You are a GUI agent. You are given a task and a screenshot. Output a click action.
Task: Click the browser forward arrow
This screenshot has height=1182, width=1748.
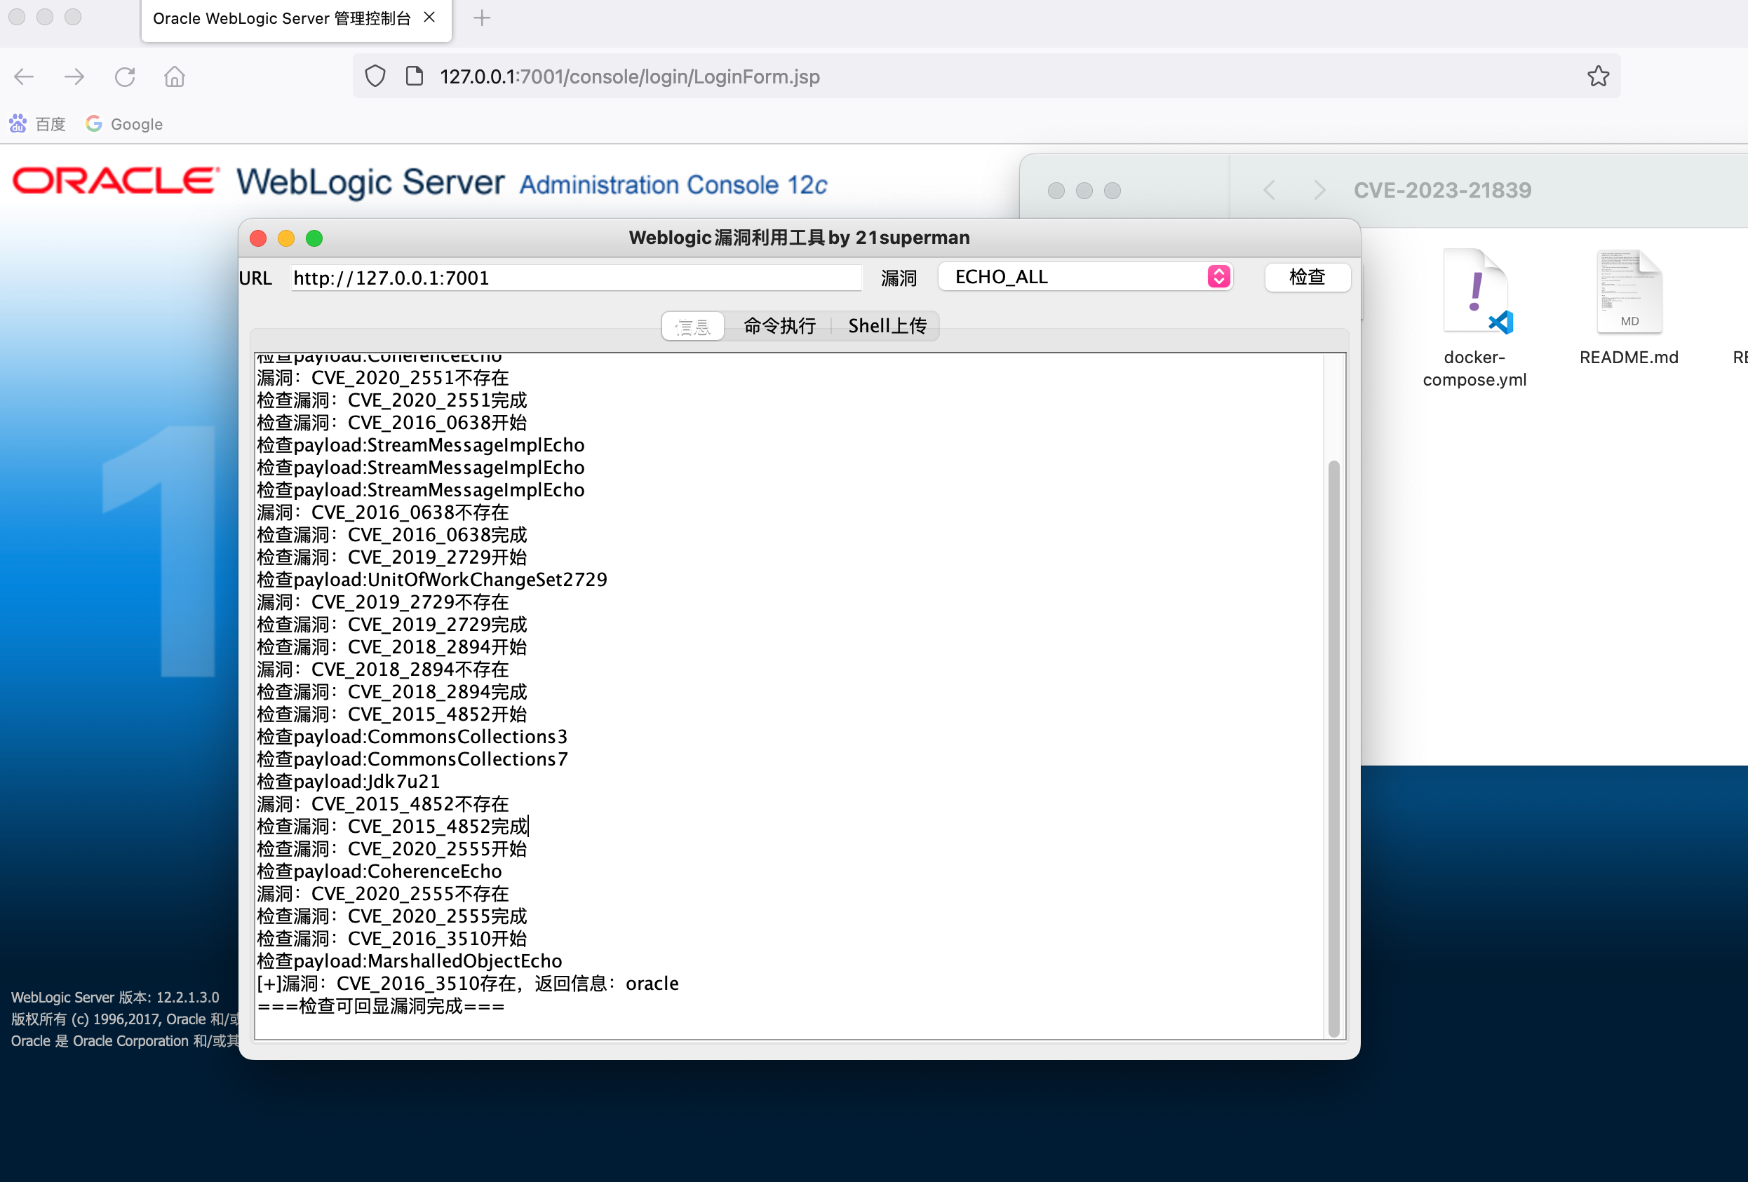tap(74, 76)
